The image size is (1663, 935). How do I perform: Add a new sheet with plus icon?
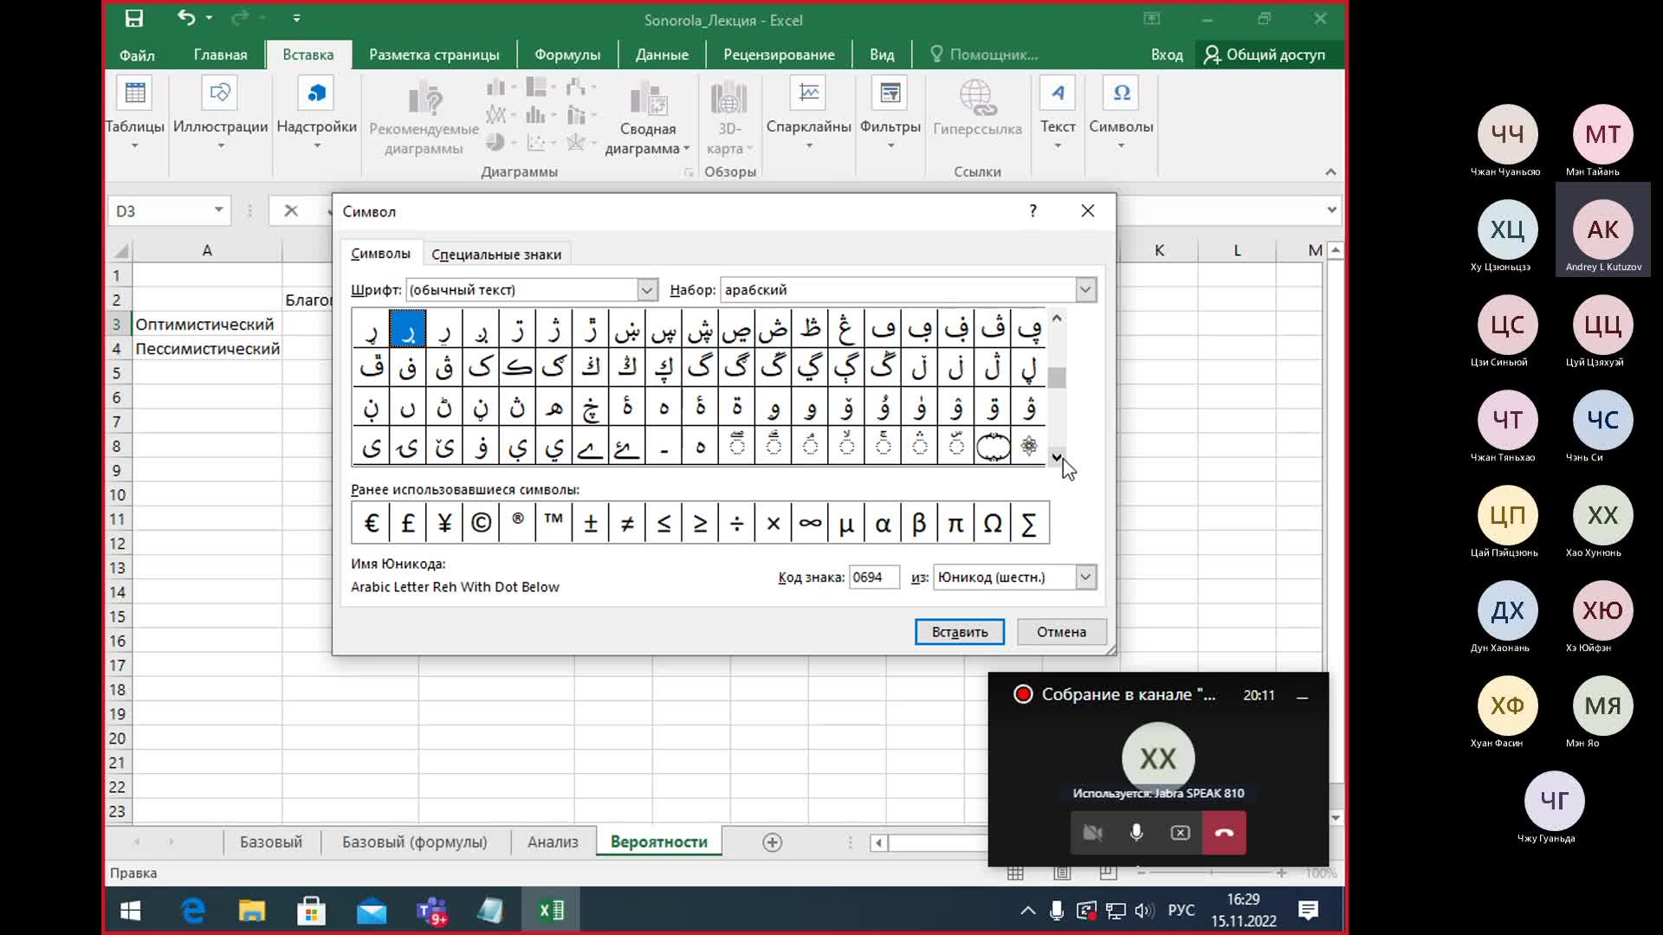pyautogui.click(x=772, y=842)
